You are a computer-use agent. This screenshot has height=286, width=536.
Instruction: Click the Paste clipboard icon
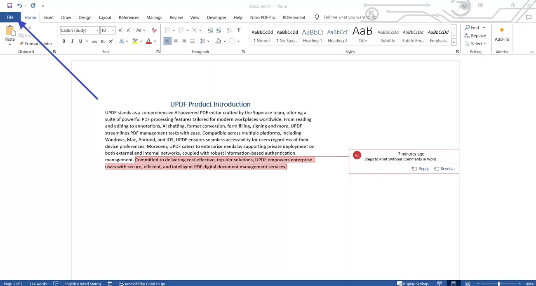coord(10,31)
